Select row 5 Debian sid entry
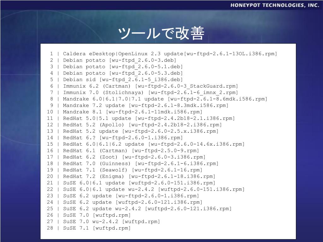The height and width of the screenshot is (242, 323). (116, 80)
